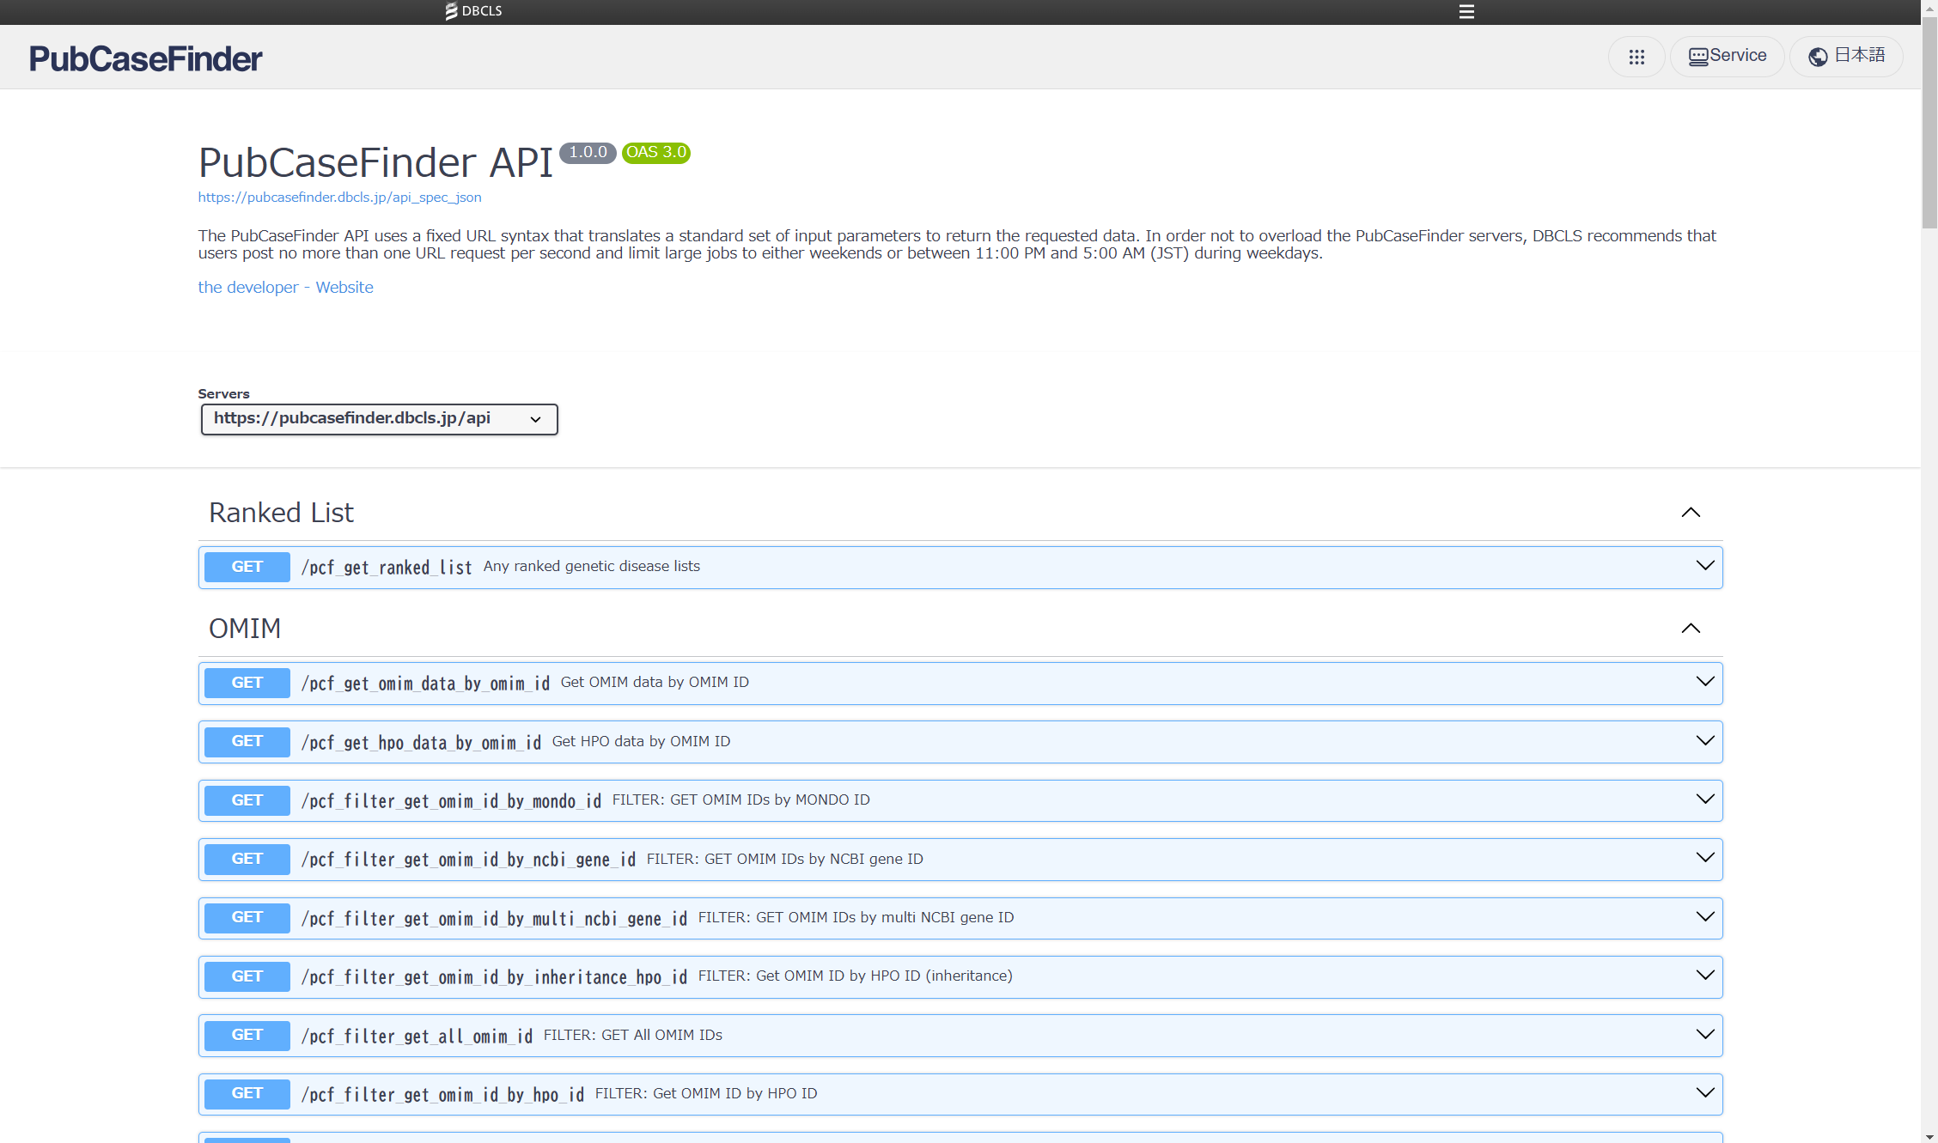Click 'Any ranked genetic disease lists' description
The width and height of the screenshot is (1938, 1143).
click(592, 566)
